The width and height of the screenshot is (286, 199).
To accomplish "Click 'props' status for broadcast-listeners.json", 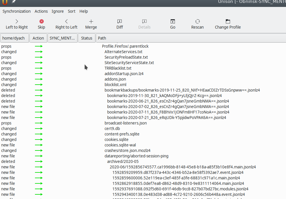I will click(6, 123).
